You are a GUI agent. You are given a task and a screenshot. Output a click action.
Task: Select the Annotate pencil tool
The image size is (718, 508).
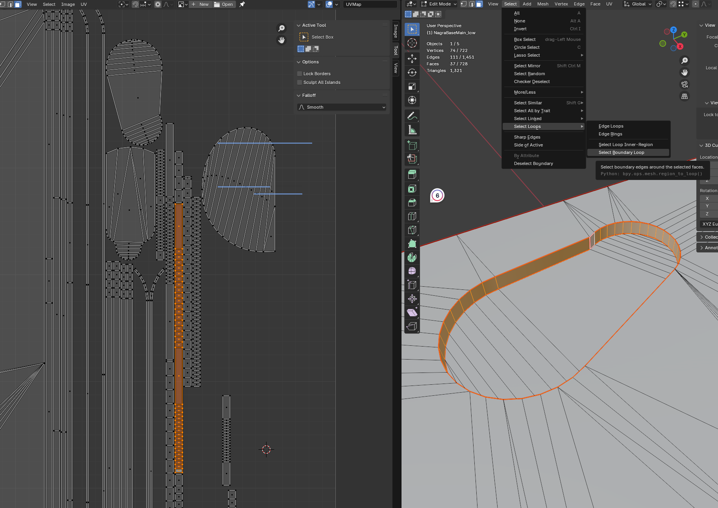click(x=412, y=116)
